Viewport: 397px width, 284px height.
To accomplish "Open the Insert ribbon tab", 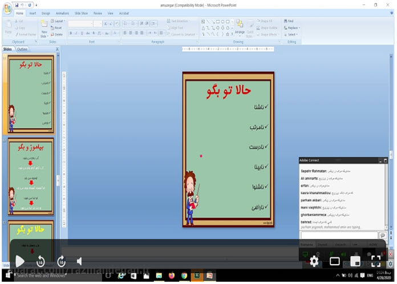I will [x=33, y=13].
